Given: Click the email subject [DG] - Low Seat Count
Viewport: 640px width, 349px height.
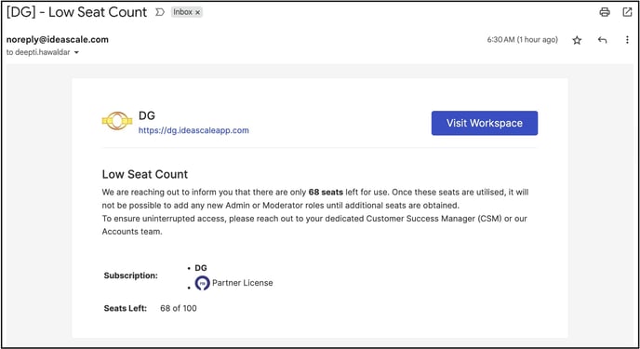Looking at the screenshot, I should (x=76, y=12).
